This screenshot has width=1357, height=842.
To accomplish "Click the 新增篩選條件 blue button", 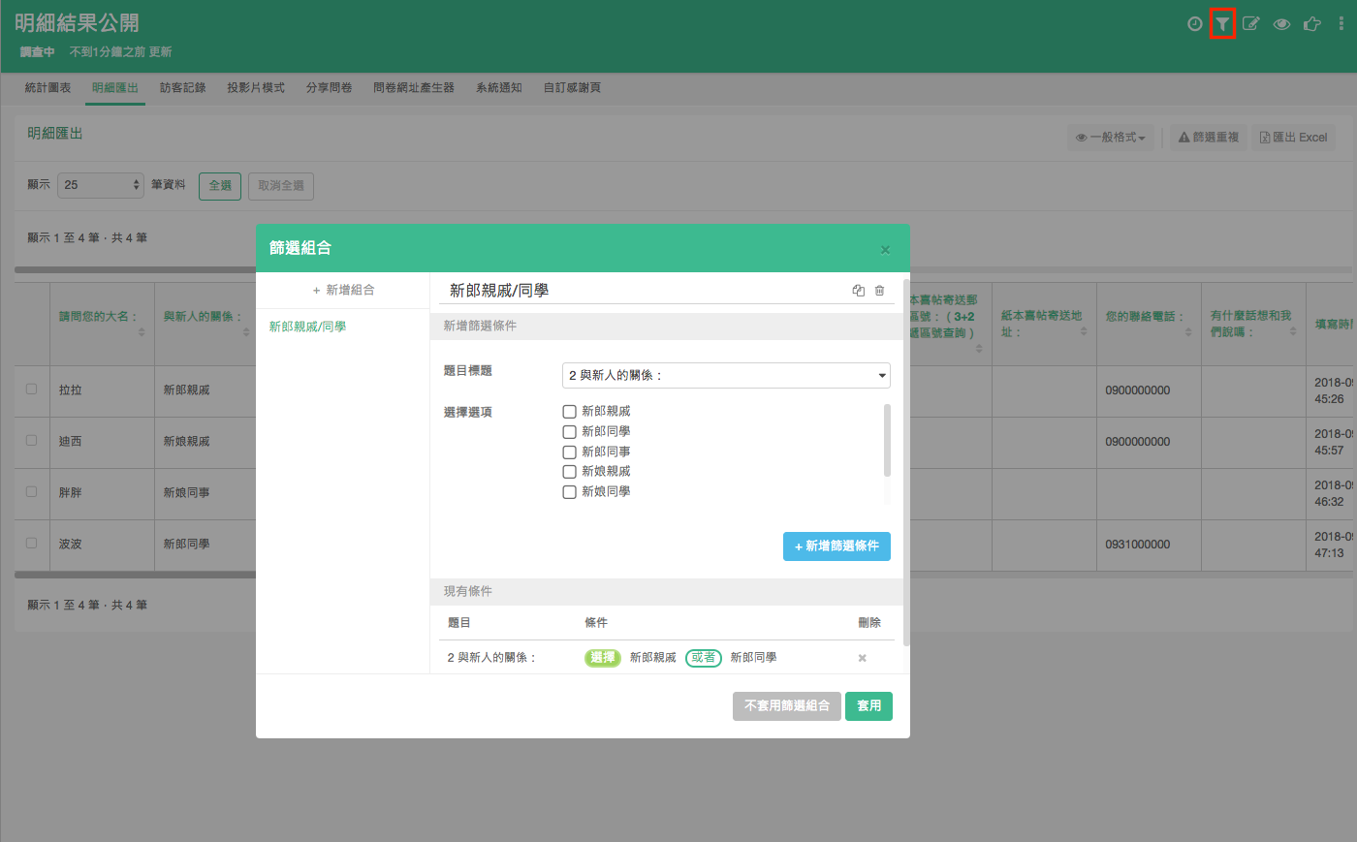I will [836, 546].
